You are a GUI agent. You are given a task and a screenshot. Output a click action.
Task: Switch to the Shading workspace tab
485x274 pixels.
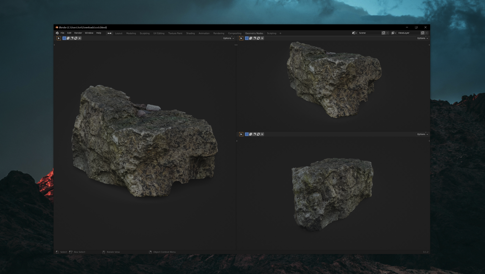point(190,33)
